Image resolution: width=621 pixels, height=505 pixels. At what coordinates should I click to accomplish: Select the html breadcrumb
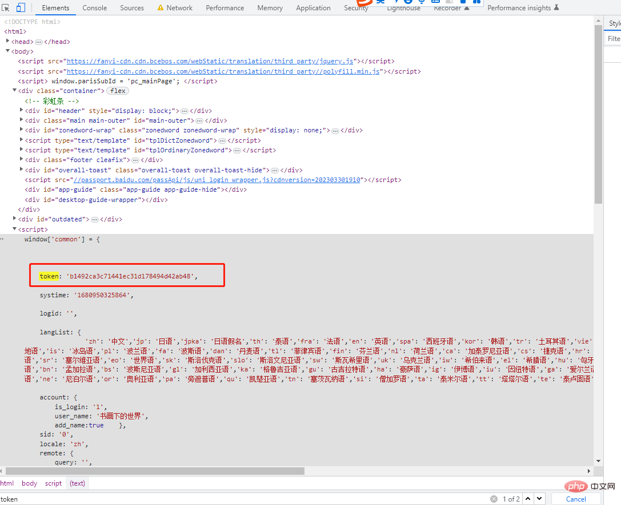click(x=7, y=483)
